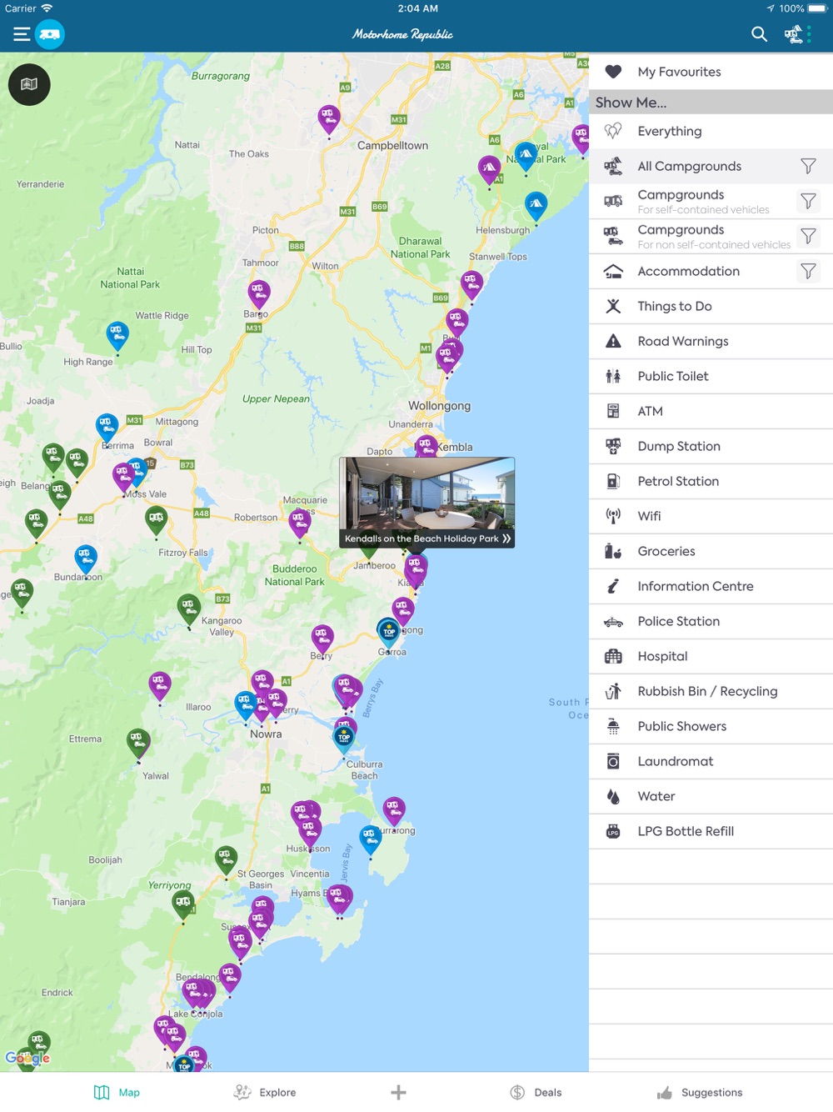
Task: Select the Police Station icon
Action: (x=613, y=621)
